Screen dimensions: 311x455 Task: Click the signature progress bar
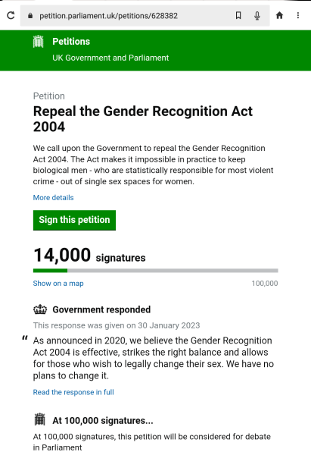click(156, 271)
